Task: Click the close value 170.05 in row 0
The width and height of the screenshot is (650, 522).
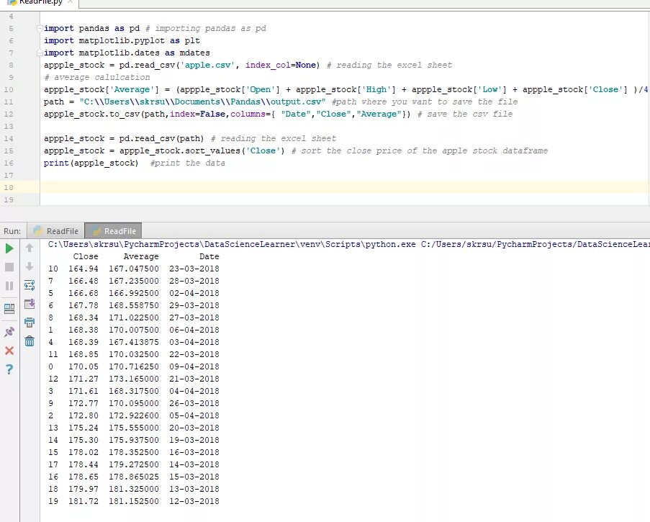Action: coord(83,367)
